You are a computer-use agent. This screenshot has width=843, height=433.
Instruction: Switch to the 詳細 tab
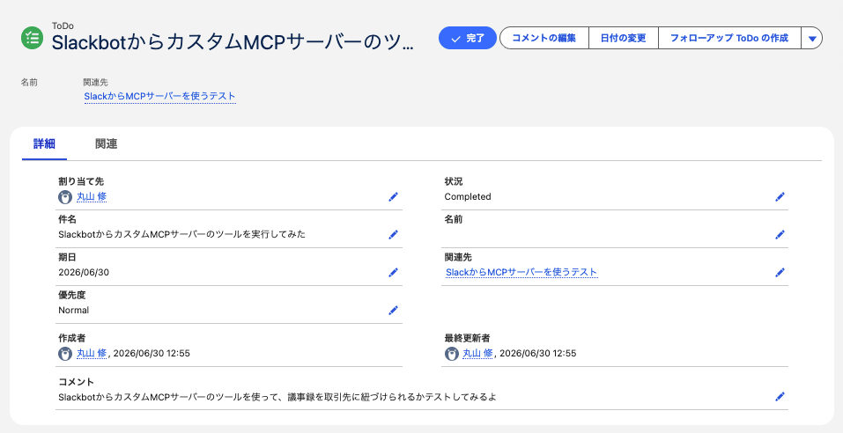[44, 144]
